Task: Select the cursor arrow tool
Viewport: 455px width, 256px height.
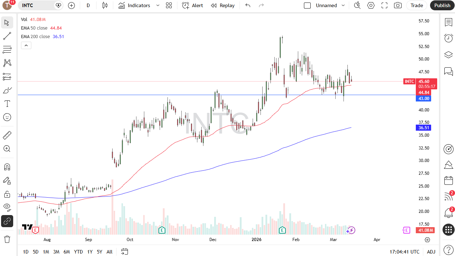Action: (x=7, y=23)
